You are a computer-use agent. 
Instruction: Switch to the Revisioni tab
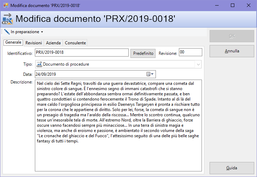[33, 43]
